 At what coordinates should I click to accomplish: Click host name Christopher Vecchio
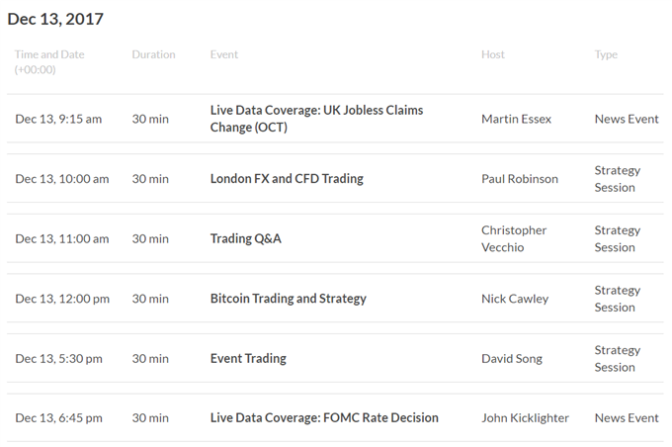514,238
